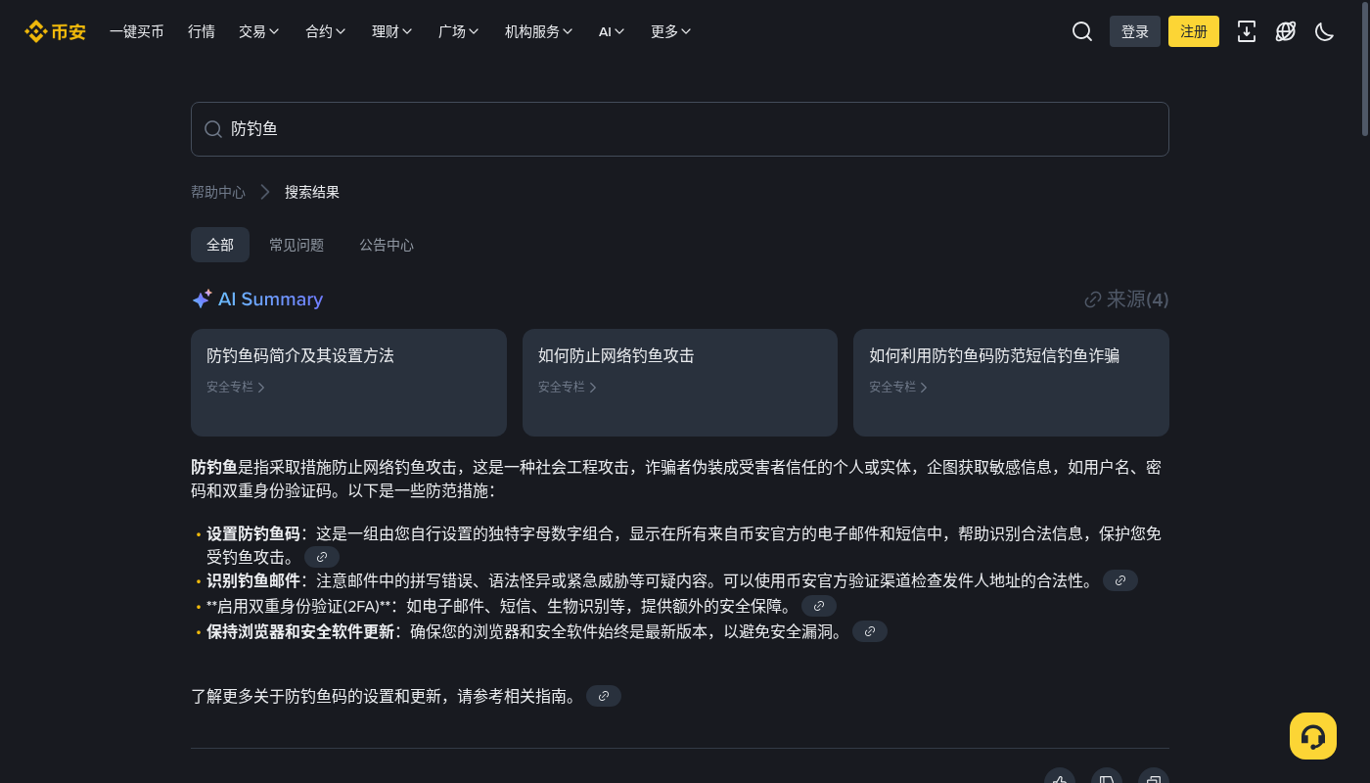Click 安全专栏 under 如何利用防钓鱼码防范短信钓鱼诈骗

click(x=898, y=387)
